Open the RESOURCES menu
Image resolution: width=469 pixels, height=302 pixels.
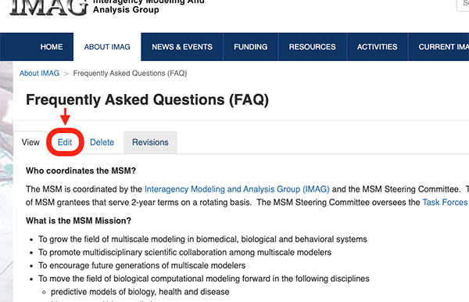pos(312,47)
